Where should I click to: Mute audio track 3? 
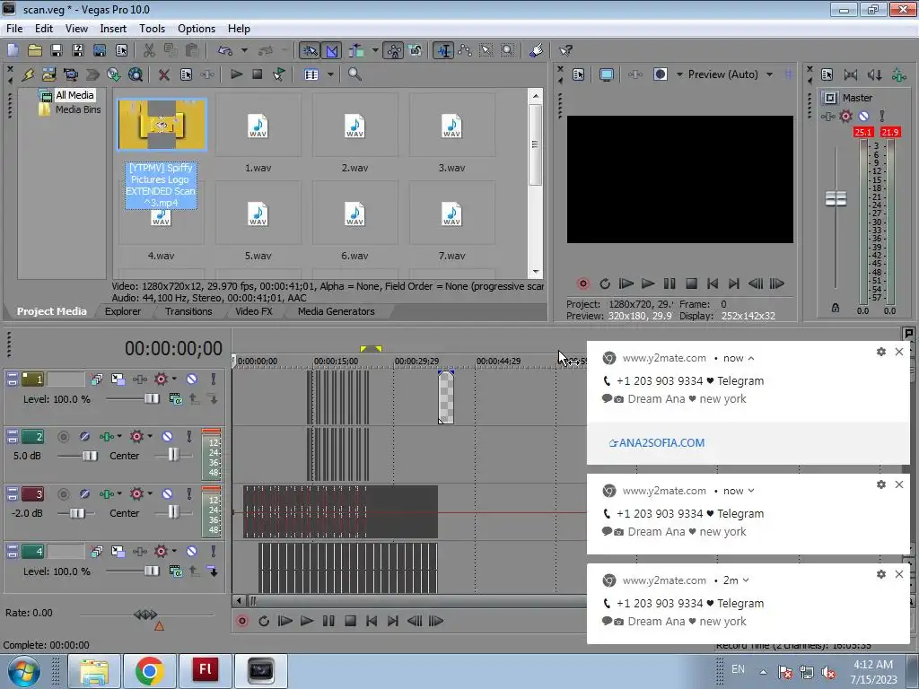(x=167, y=494)
